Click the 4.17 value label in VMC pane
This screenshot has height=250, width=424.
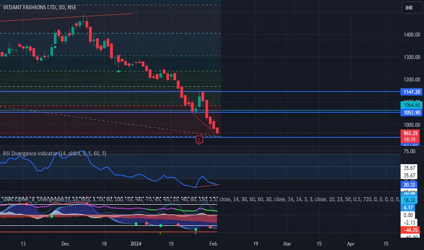tap(408, 208)
